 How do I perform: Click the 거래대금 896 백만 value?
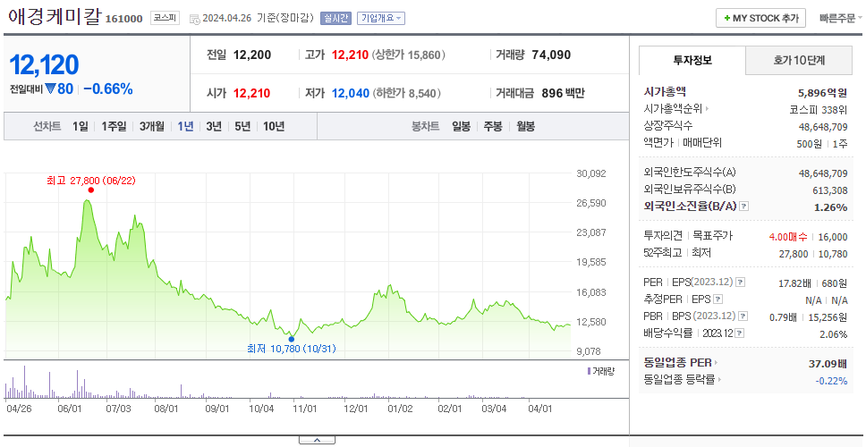pos(563,93)
